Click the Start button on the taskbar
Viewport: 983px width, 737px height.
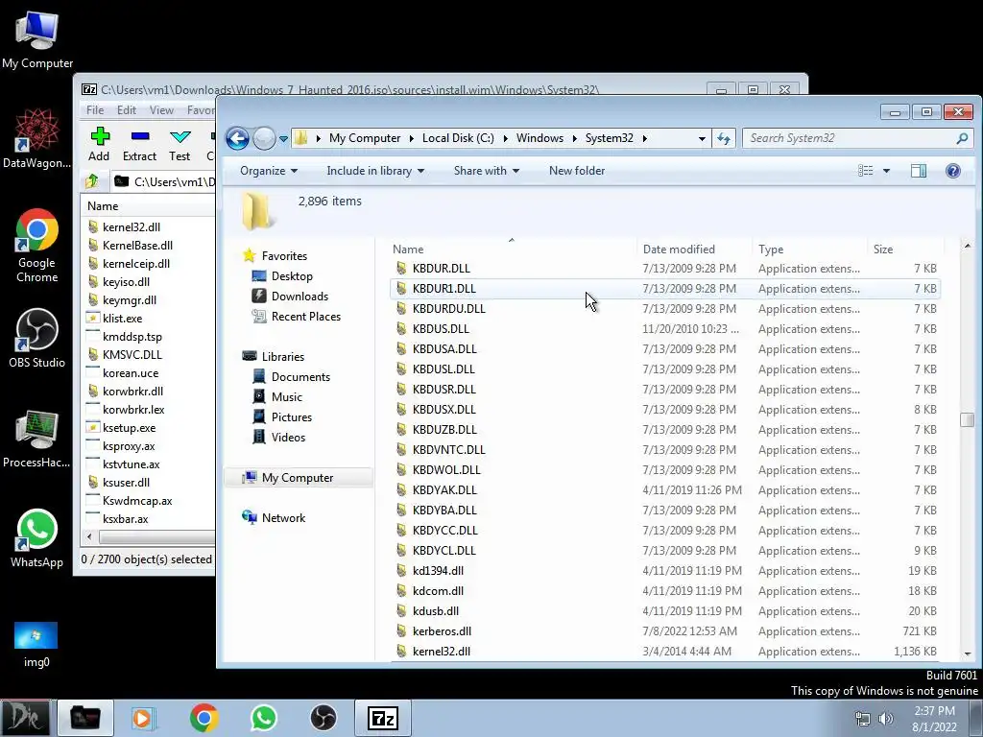click(26, 718)
